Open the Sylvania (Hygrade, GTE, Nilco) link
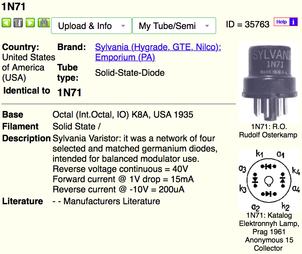Screen dimensions: 302x254 pyautogui.click(x=158, y=47)
